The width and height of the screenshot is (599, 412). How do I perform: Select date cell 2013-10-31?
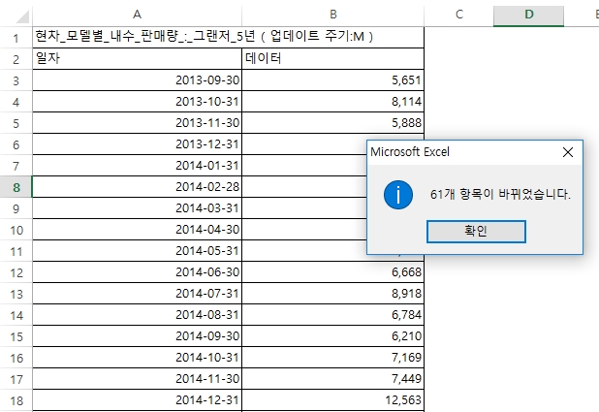point(137,102)
